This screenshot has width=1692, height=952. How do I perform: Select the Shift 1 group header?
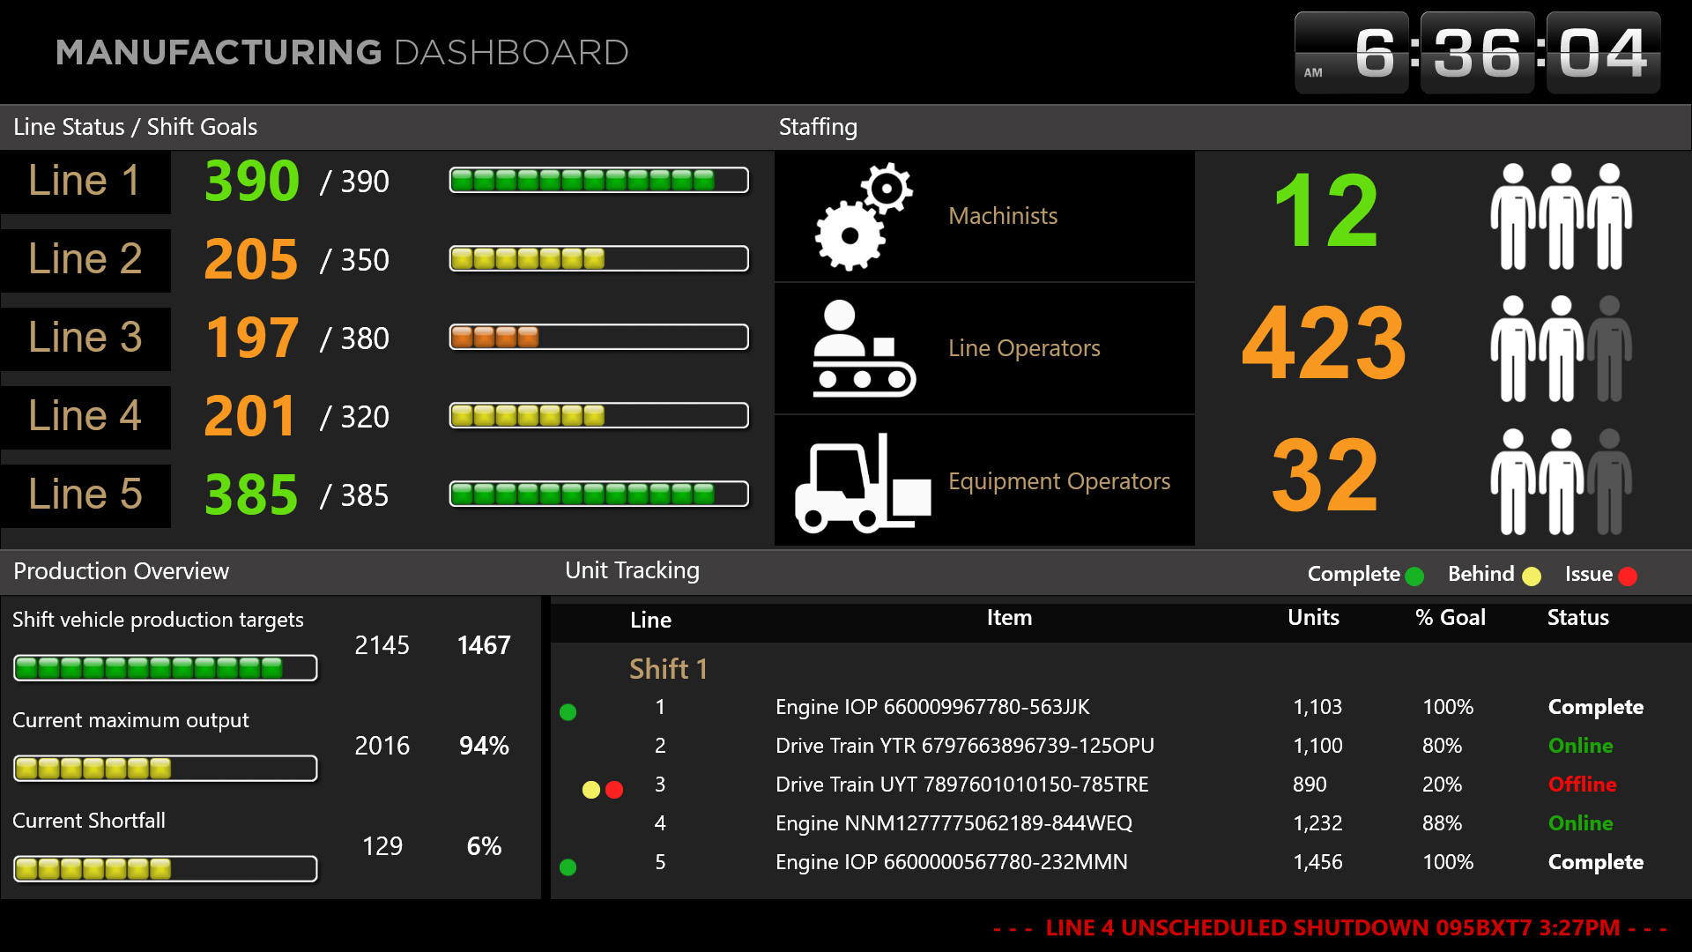(668, 669)
